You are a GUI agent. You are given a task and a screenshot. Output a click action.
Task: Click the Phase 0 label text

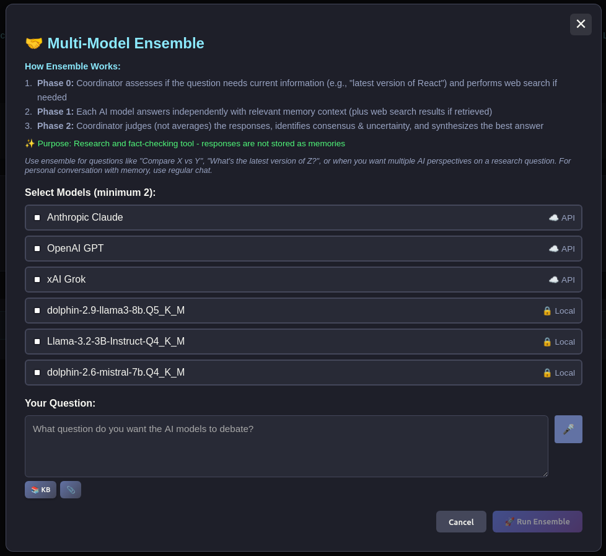55,83
